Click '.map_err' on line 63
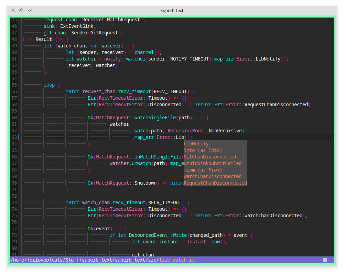The height and width of the screenshot is (275, 344). (x=143, y=137)
